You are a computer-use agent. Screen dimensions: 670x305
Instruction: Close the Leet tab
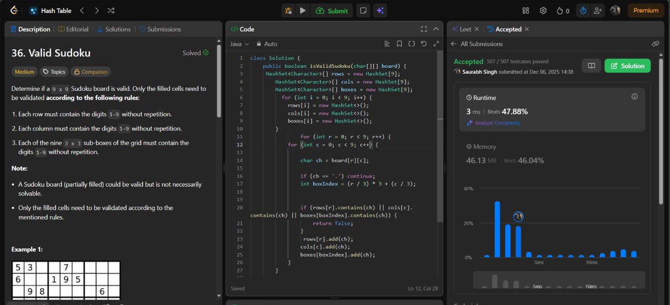coord(478,29)
